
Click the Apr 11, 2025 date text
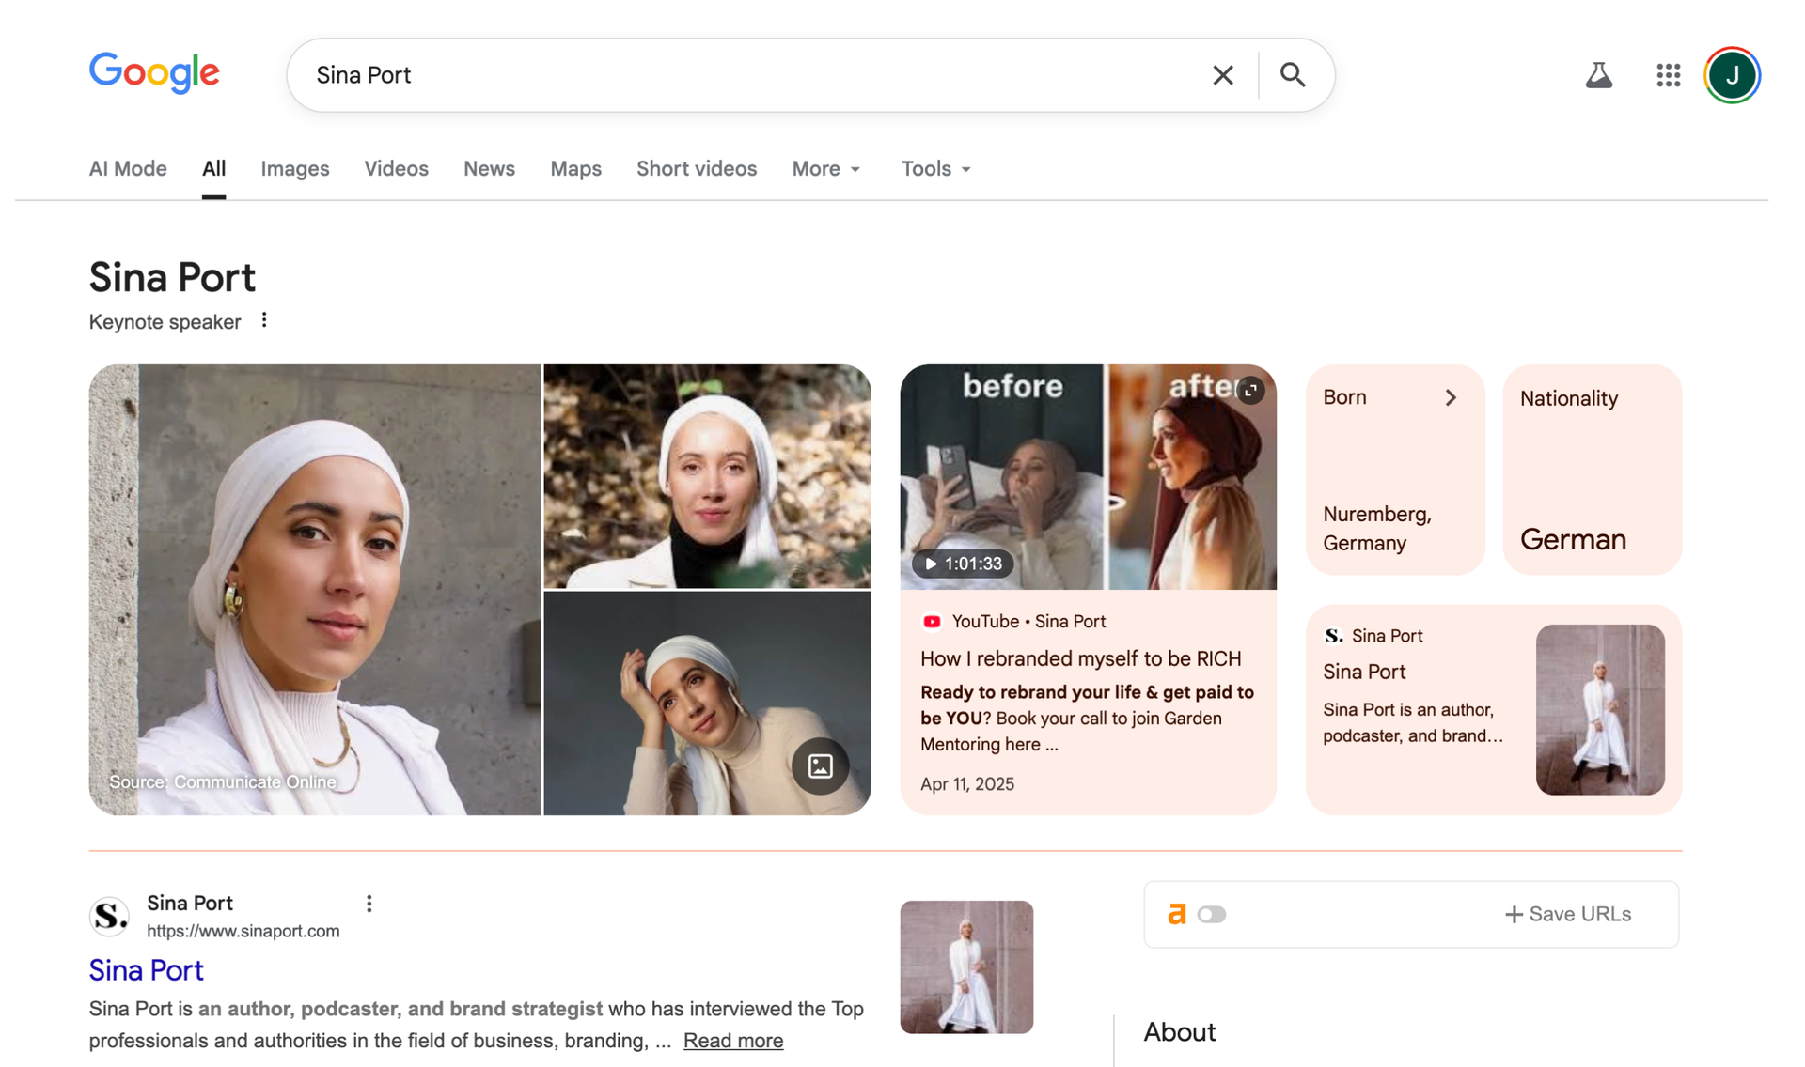coord(967,784)
